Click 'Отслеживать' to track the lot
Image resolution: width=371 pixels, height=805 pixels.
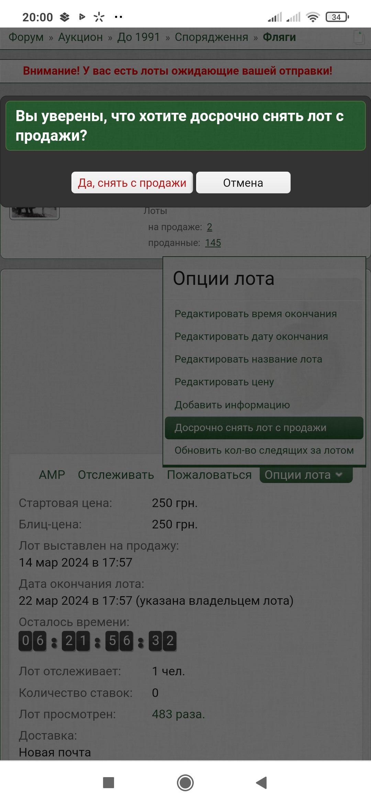[x=116, y=475]
